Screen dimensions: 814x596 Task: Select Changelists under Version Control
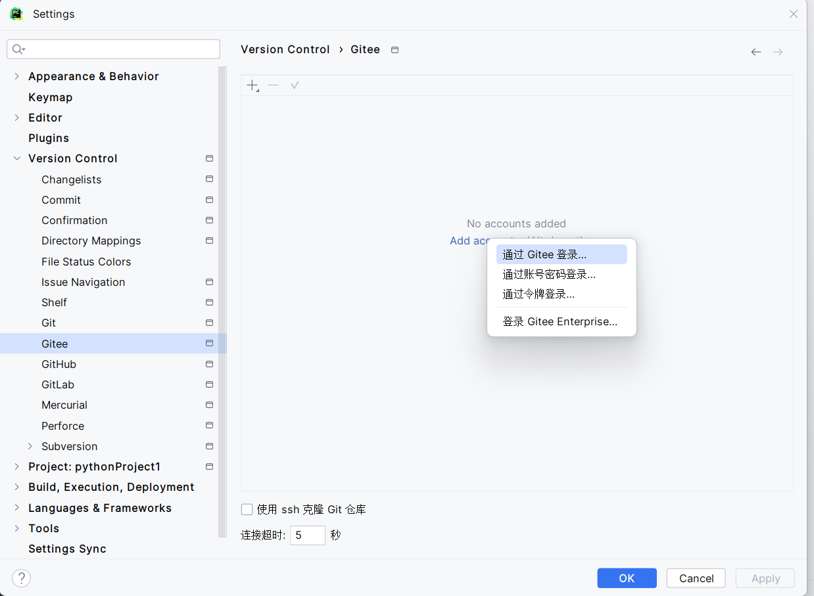point(72,179)
